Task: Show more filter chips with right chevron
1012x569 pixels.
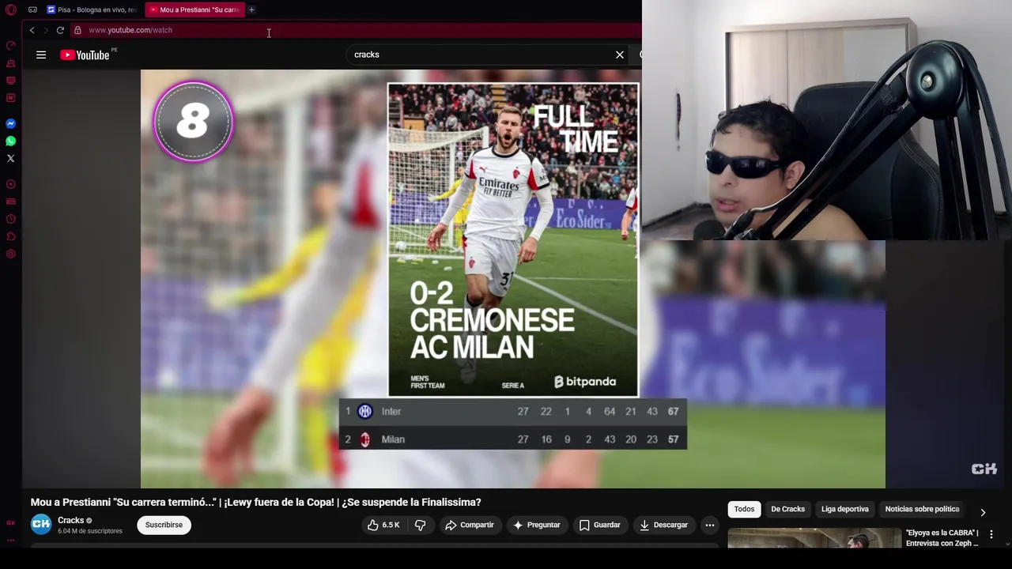Action: pyautogui.click(x=983, y=512)
